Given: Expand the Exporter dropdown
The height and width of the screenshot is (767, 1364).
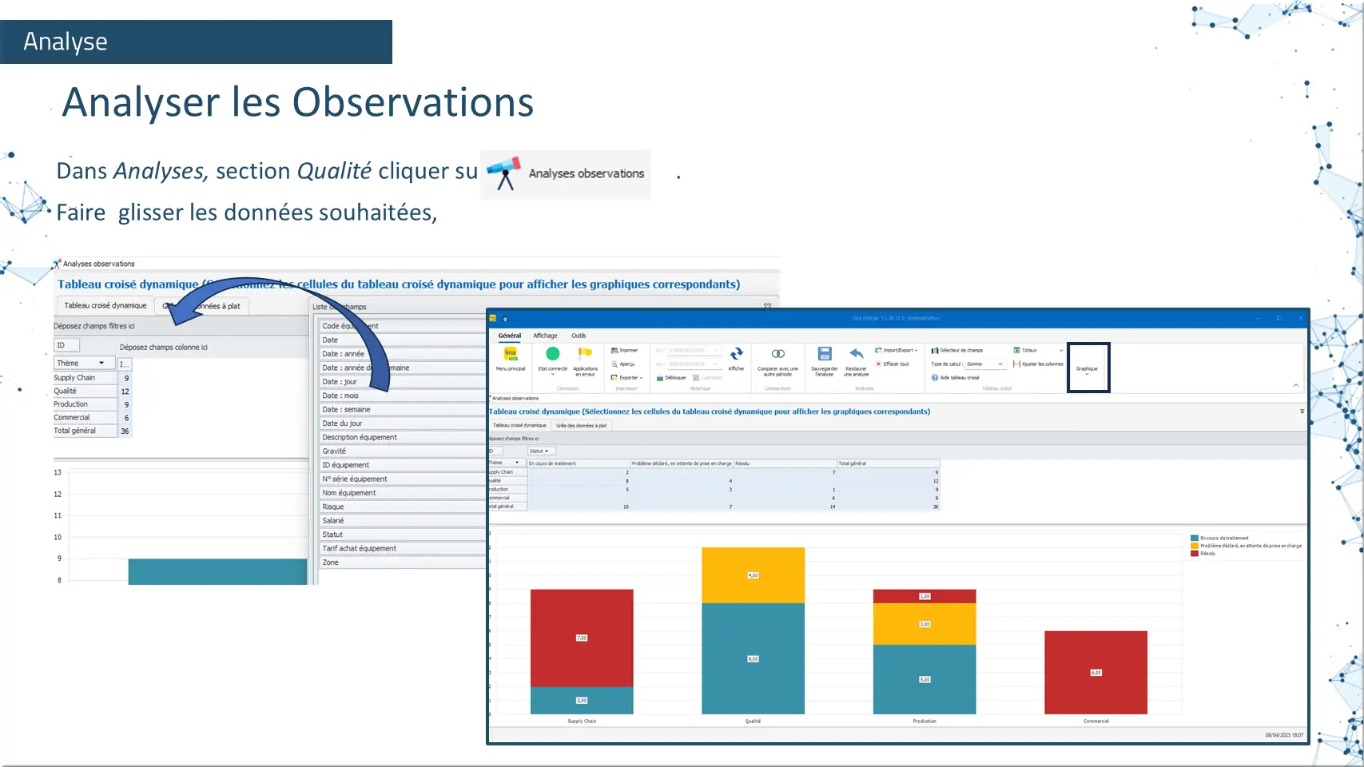Looking at the screenshot, I should point(628,378).
